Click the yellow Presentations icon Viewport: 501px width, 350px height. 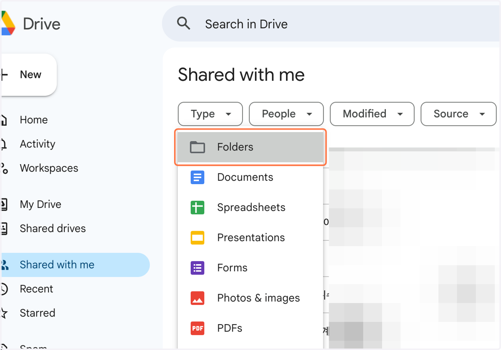197,238
